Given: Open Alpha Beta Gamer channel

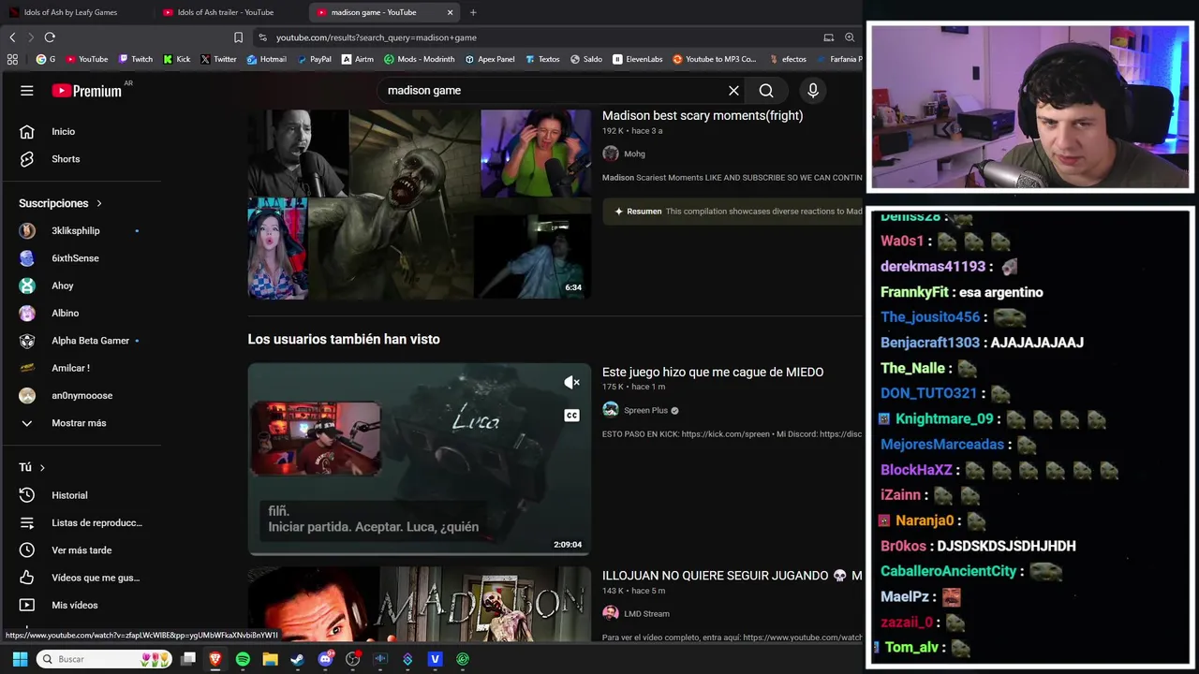Looking at the screenshot, I should tap(90, 341).
